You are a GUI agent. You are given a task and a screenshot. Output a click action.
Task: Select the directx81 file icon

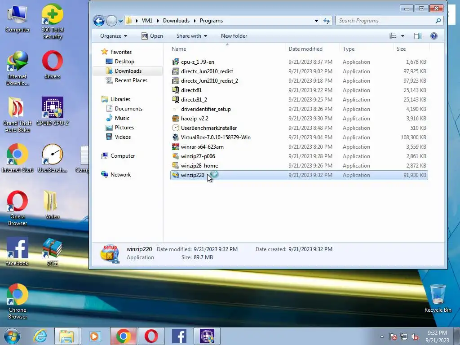click(x=176, y=90)
